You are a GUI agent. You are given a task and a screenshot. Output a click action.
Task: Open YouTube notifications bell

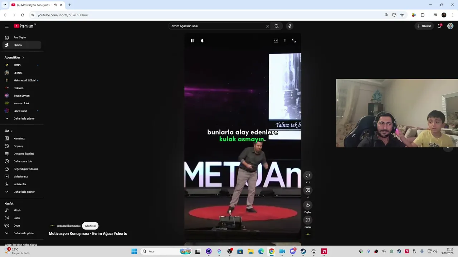point(439,26)
